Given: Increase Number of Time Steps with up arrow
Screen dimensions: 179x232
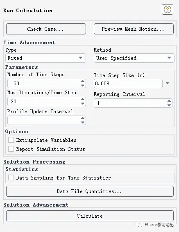Looking at the screenshot, I should point(83,81).
